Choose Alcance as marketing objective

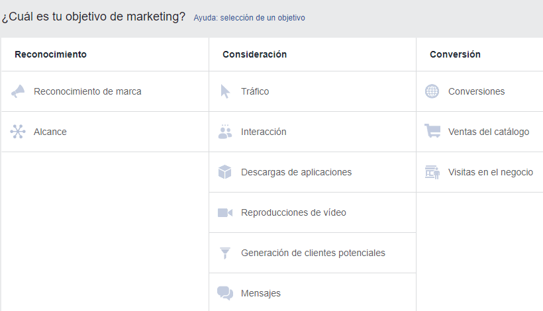[x=50, y=132]
